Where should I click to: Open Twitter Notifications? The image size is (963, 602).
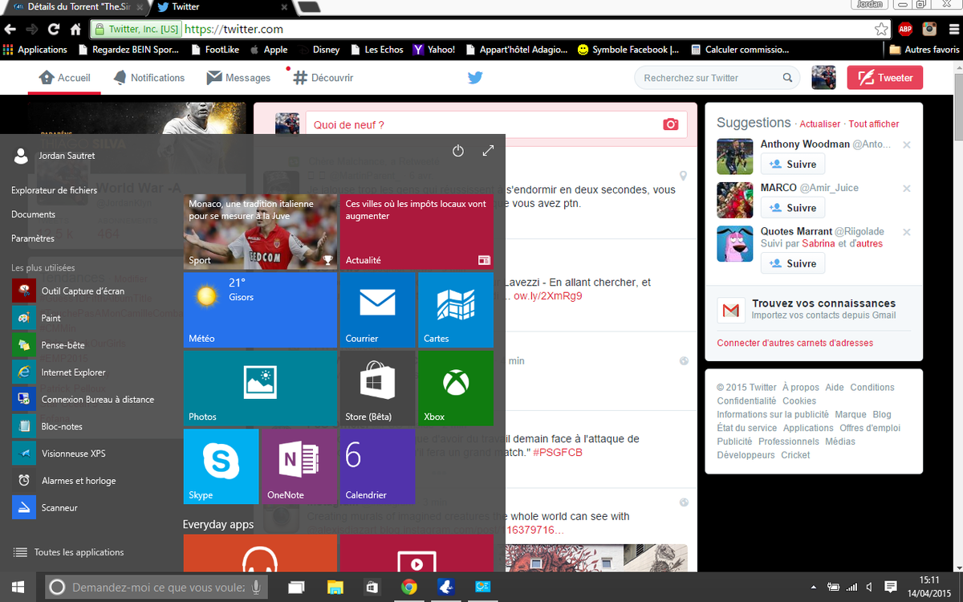pyautogui.click(x=148, y=78)
